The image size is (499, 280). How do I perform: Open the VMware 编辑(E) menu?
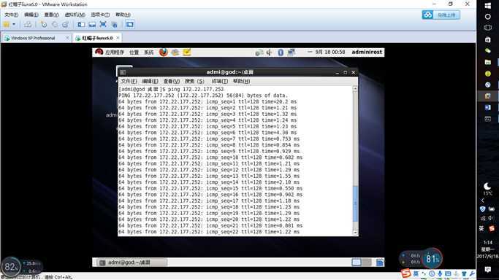(x=31, y=15)
